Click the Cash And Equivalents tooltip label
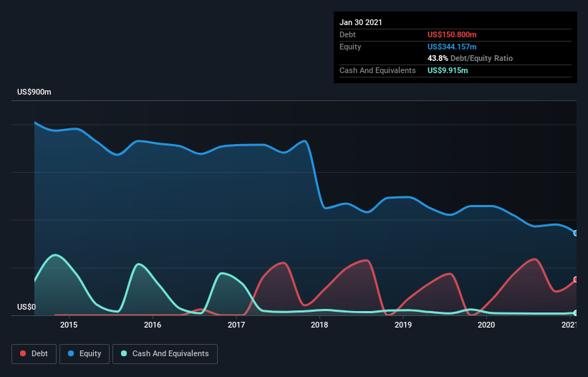Image resolution: width=588 pixels, height=377 pixels. pos(377,70)
